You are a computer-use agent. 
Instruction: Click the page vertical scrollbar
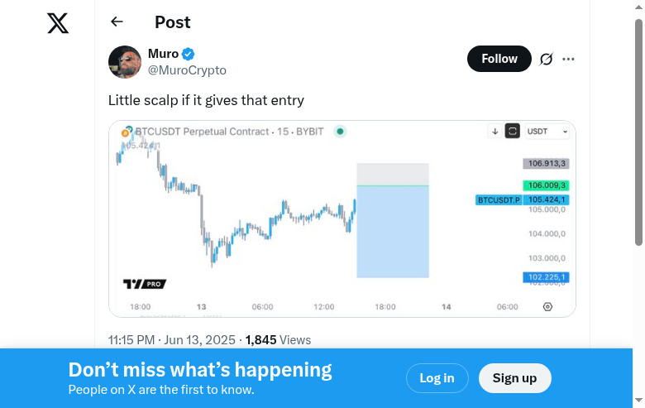pyautogui.click(x=638, y=132)
